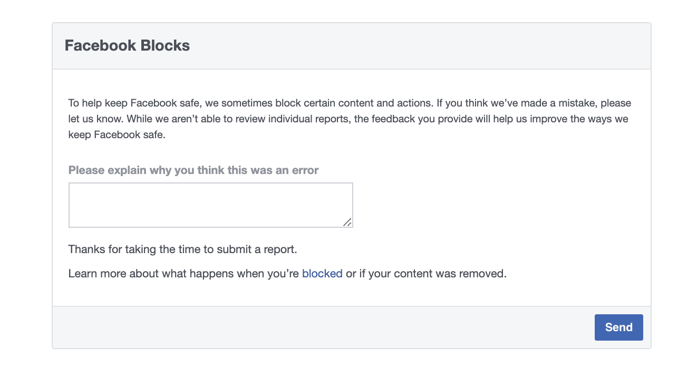The image size is (697, 367).
Task: Click the text area resize handle
Action: point(347,222)
